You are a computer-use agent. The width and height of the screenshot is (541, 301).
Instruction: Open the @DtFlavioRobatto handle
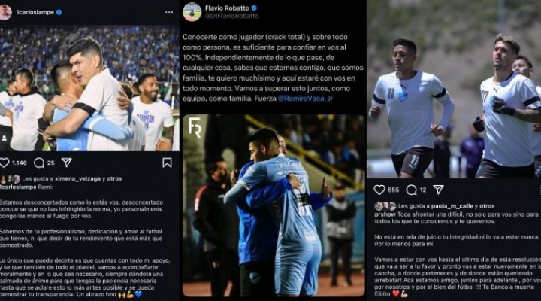231,16
